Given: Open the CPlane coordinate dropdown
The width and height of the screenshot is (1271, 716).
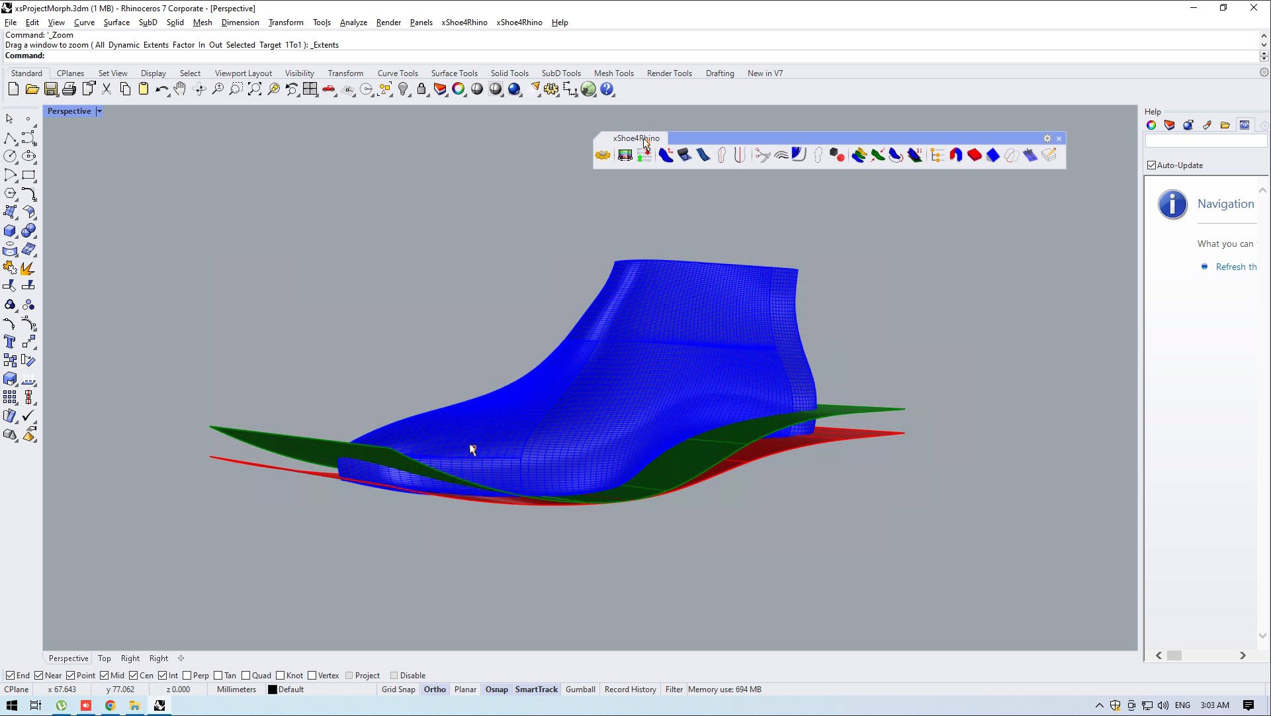Looking at the screenshot, I should (x=17, y=690).
